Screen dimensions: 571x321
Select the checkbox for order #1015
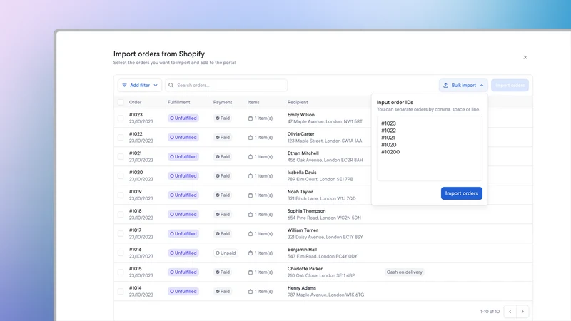tap(121, 272)
